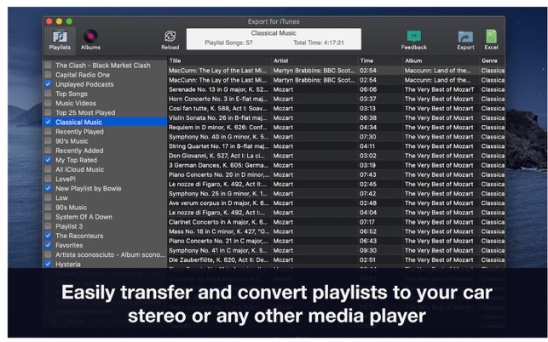Click the Classical Music playlist info display
The image size is (548, 342).
click(273, 37)
